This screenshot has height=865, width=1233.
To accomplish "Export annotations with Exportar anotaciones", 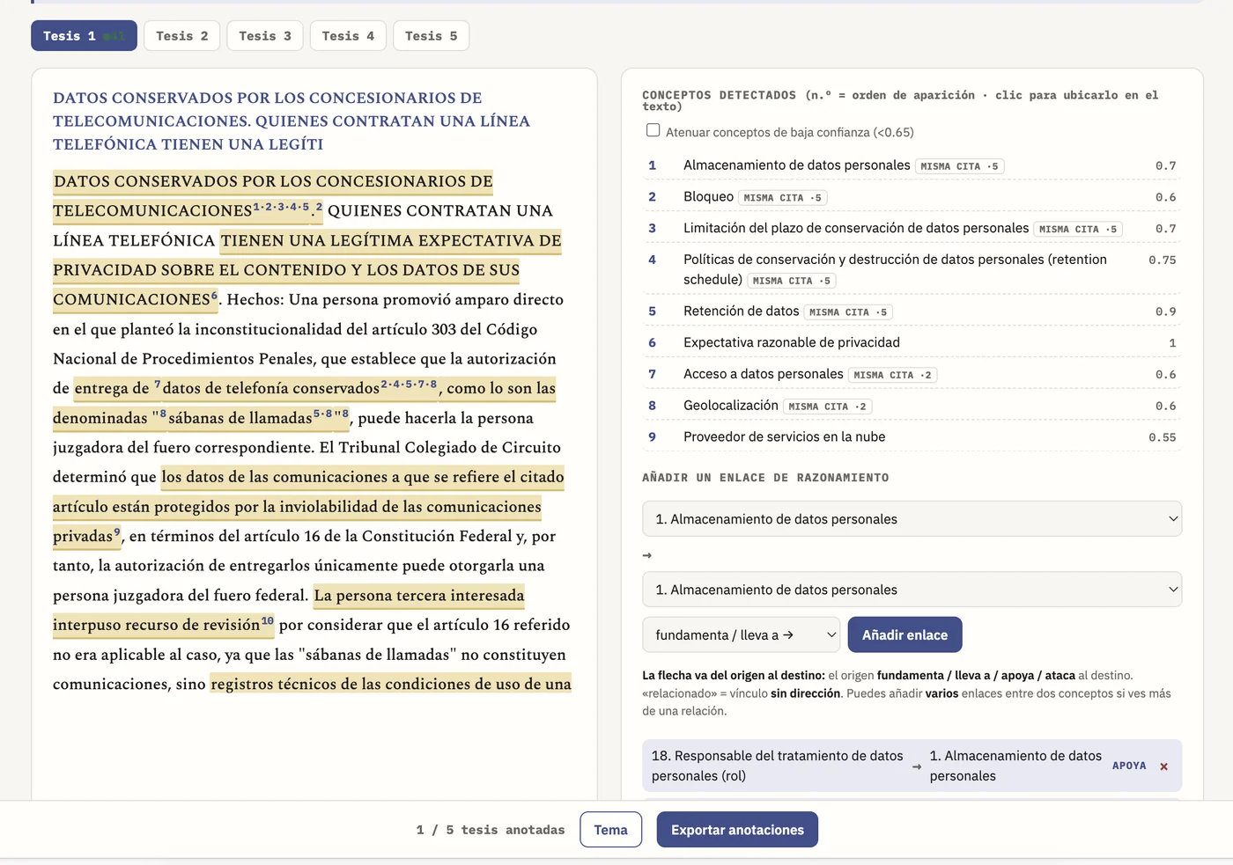I will coord(737,830).
